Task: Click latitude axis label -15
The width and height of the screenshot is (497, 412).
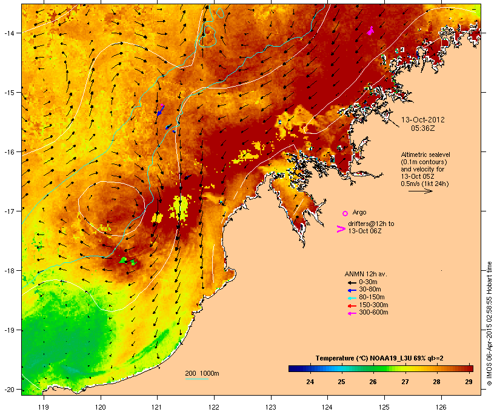Action: (x=9, y=93)
